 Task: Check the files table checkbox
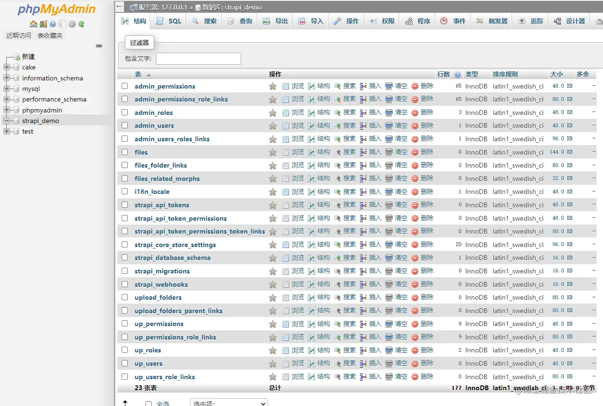point(125,152)
